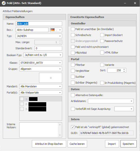
Task: Enable the Schreibschutz checkbox
Action: [73, 35]
